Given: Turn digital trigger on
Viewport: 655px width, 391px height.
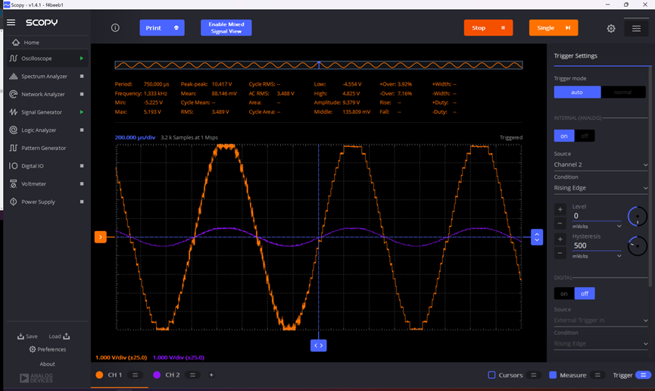Looking at the screenshot, I should [564, 294].
